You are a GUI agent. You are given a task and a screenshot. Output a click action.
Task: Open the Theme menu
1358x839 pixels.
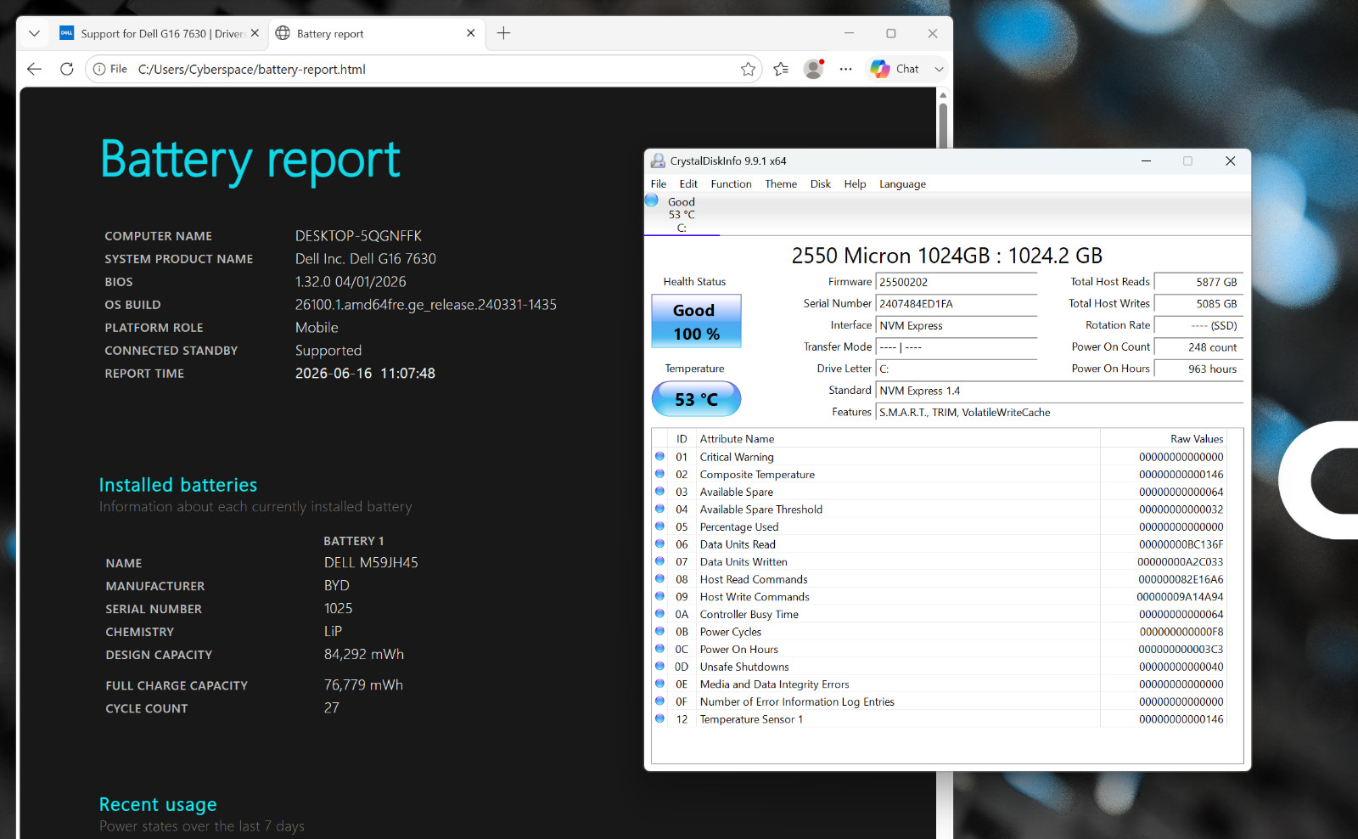(x=781, y=184)
